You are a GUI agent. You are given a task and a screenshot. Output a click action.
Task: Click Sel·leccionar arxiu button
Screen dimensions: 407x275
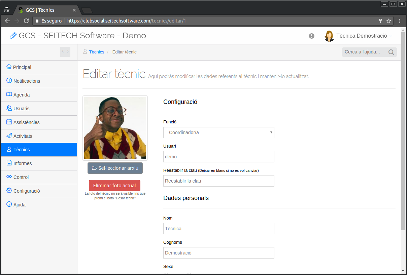pyautogui.click(x=115, y=168)
